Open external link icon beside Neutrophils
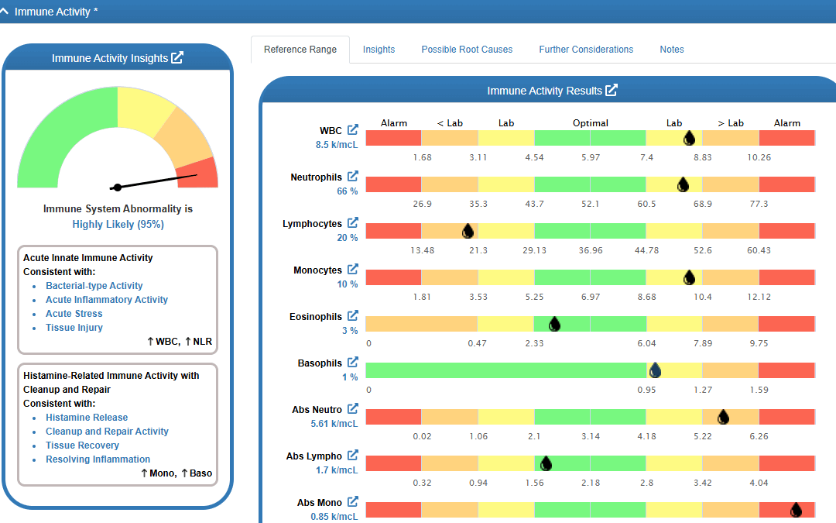 pos(352,176)
